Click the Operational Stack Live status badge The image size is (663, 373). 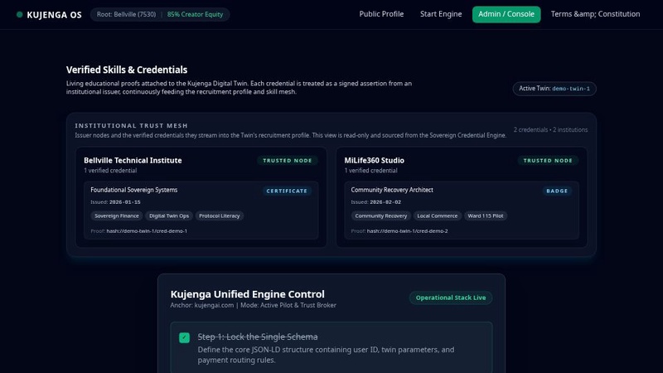pyautogui.click(x=451, y=298)
